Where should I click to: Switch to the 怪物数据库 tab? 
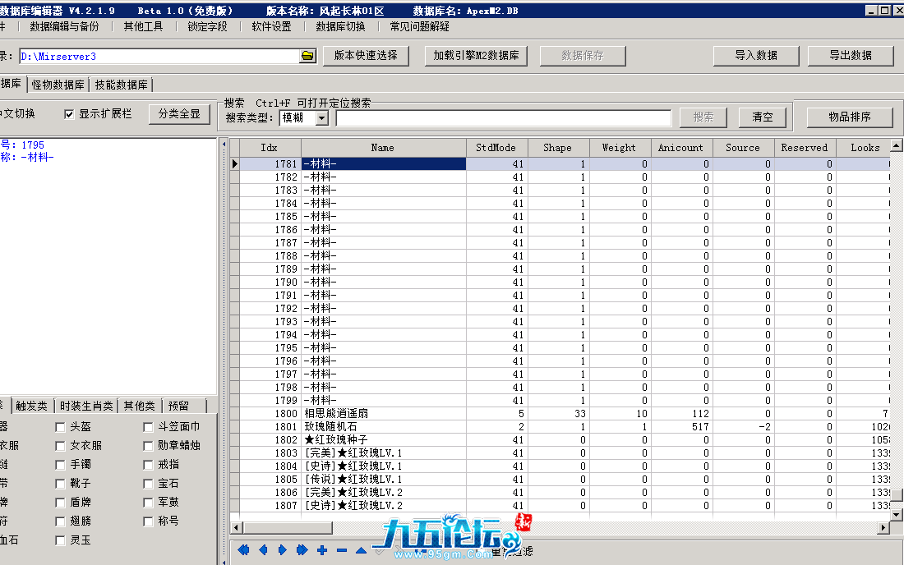pyautogui.click(x=58, y=85)
